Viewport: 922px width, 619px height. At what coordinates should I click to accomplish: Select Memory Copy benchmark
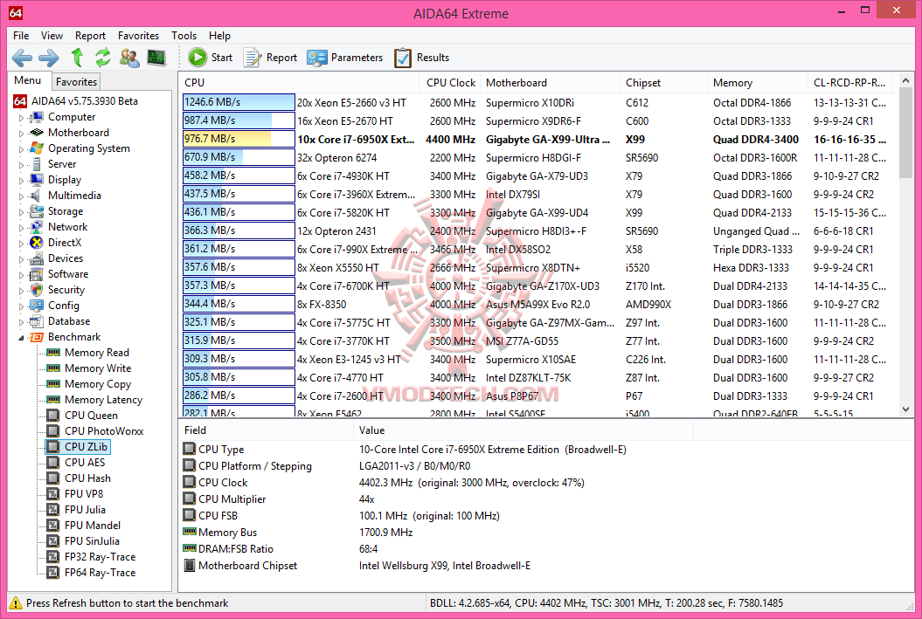[98, 384]
